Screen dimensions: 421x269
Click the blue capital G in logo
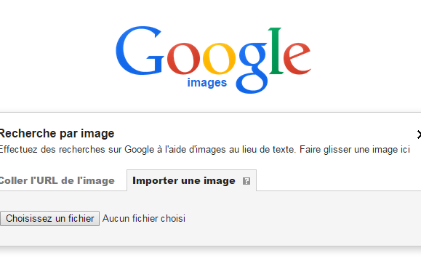click(x=140, y=51)
